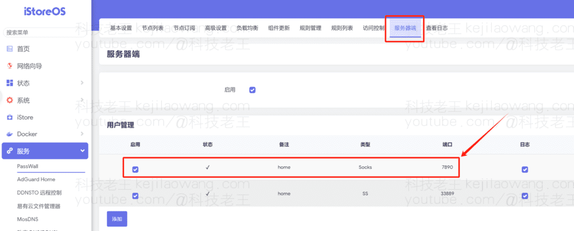Expand the 系统 submenu chevron
This screenshot has width=574, height=231.
(x=82, y=100)
